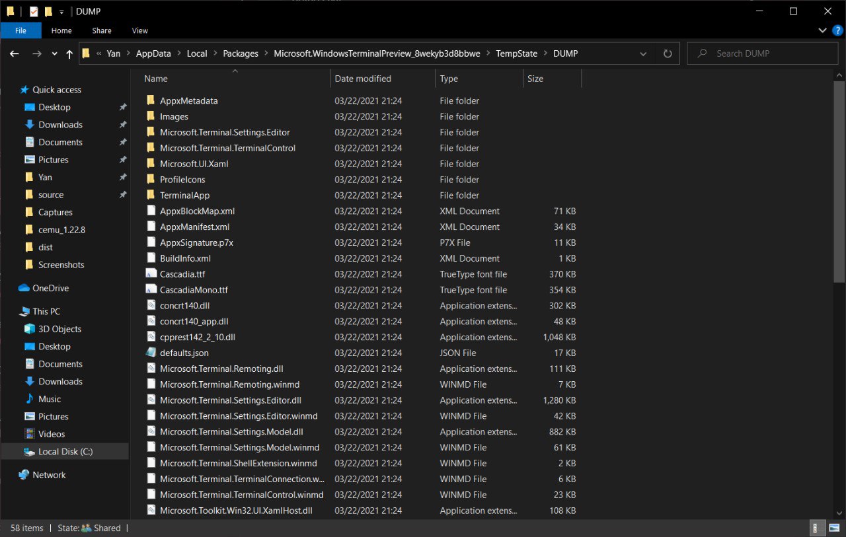This screenshot has width=846, height=537.
Task: Select OneDrive in navigation pane
Action: 51,288
